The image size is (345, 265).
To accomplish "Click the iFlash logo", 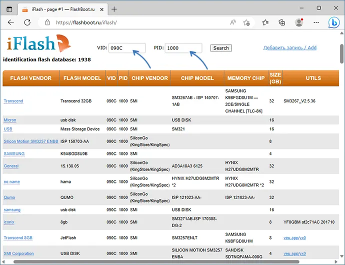I will click(38, 43).
